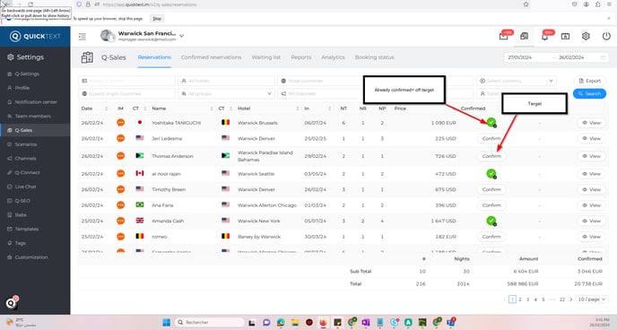Click the power logout icon
Screen dimensions: 617x330
pos(606,36)
